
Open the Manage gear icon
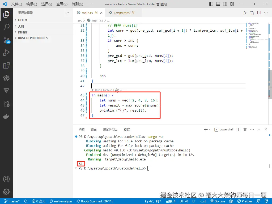click(x=6, y=192)
